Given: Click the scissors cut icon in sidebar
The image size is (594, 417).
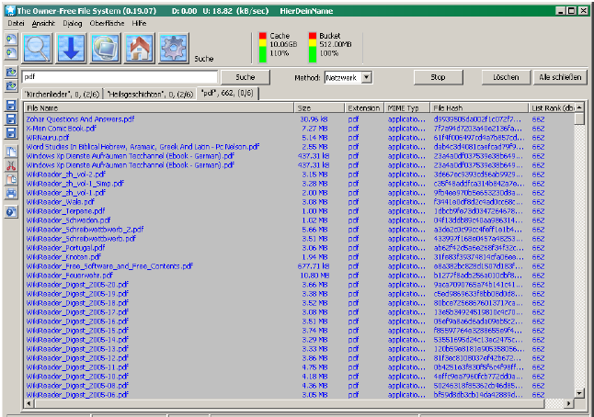Looking at the screenshot, I should point(12,165).
